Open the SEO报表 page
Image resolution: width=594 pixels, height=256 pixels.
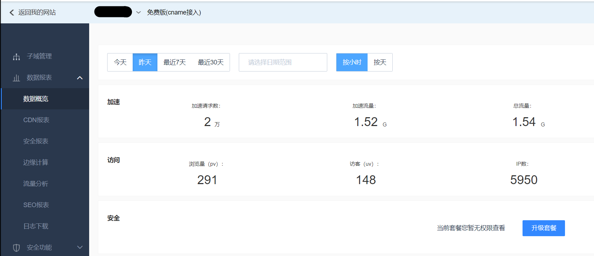pyautogui.click(x=36, y=205)
